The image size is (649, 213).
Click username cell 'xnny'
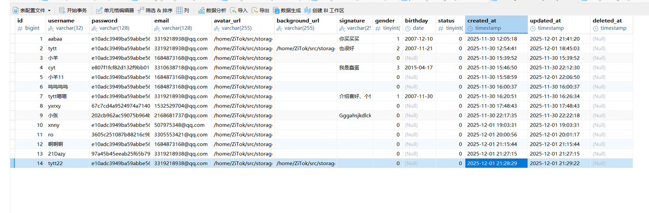coord(67,125)
